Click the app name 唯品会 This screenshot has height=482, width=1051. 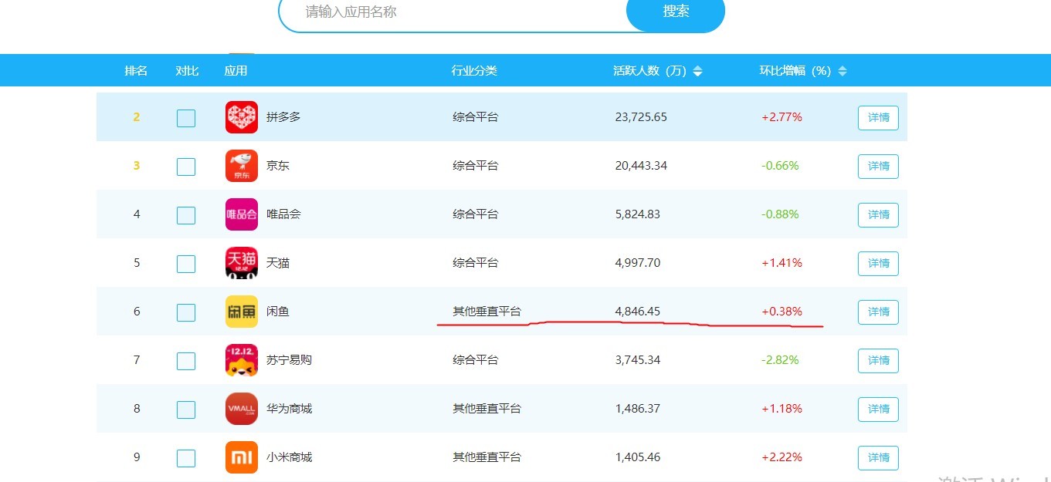pyautogui.click(x=283, y=214)
